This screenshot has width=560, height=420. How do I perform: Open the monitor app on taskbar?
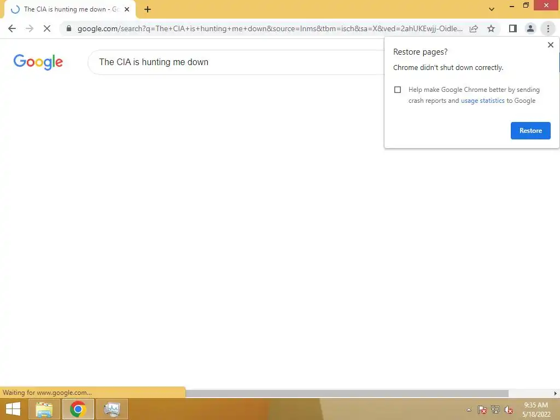(x=112, y=409)
